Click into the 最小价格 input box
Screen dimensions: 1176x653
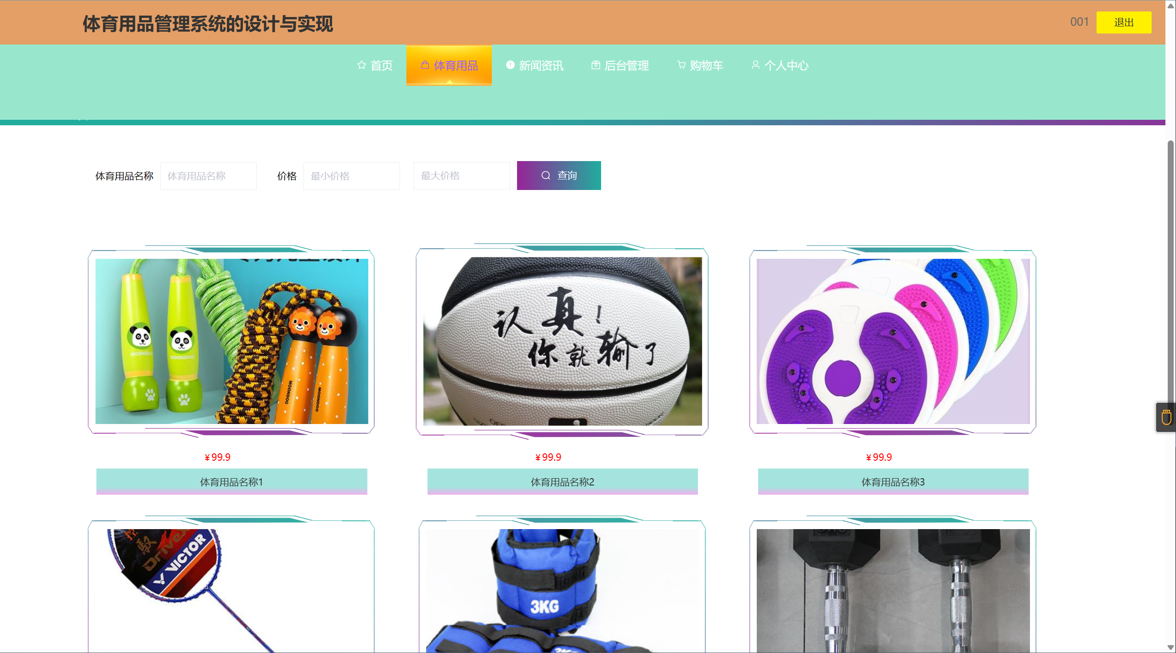(351, 176)
